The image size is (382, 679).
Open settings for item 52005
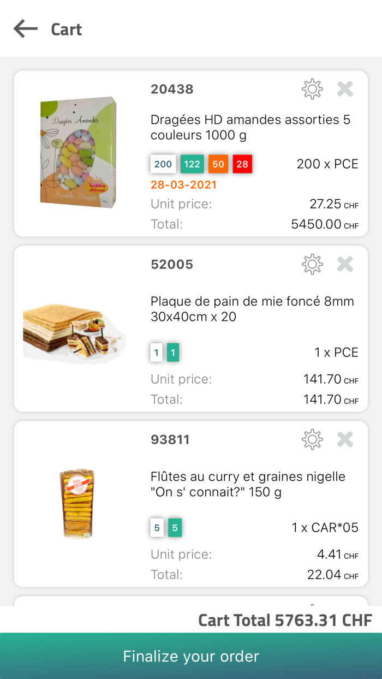click(x=312, y=264)
